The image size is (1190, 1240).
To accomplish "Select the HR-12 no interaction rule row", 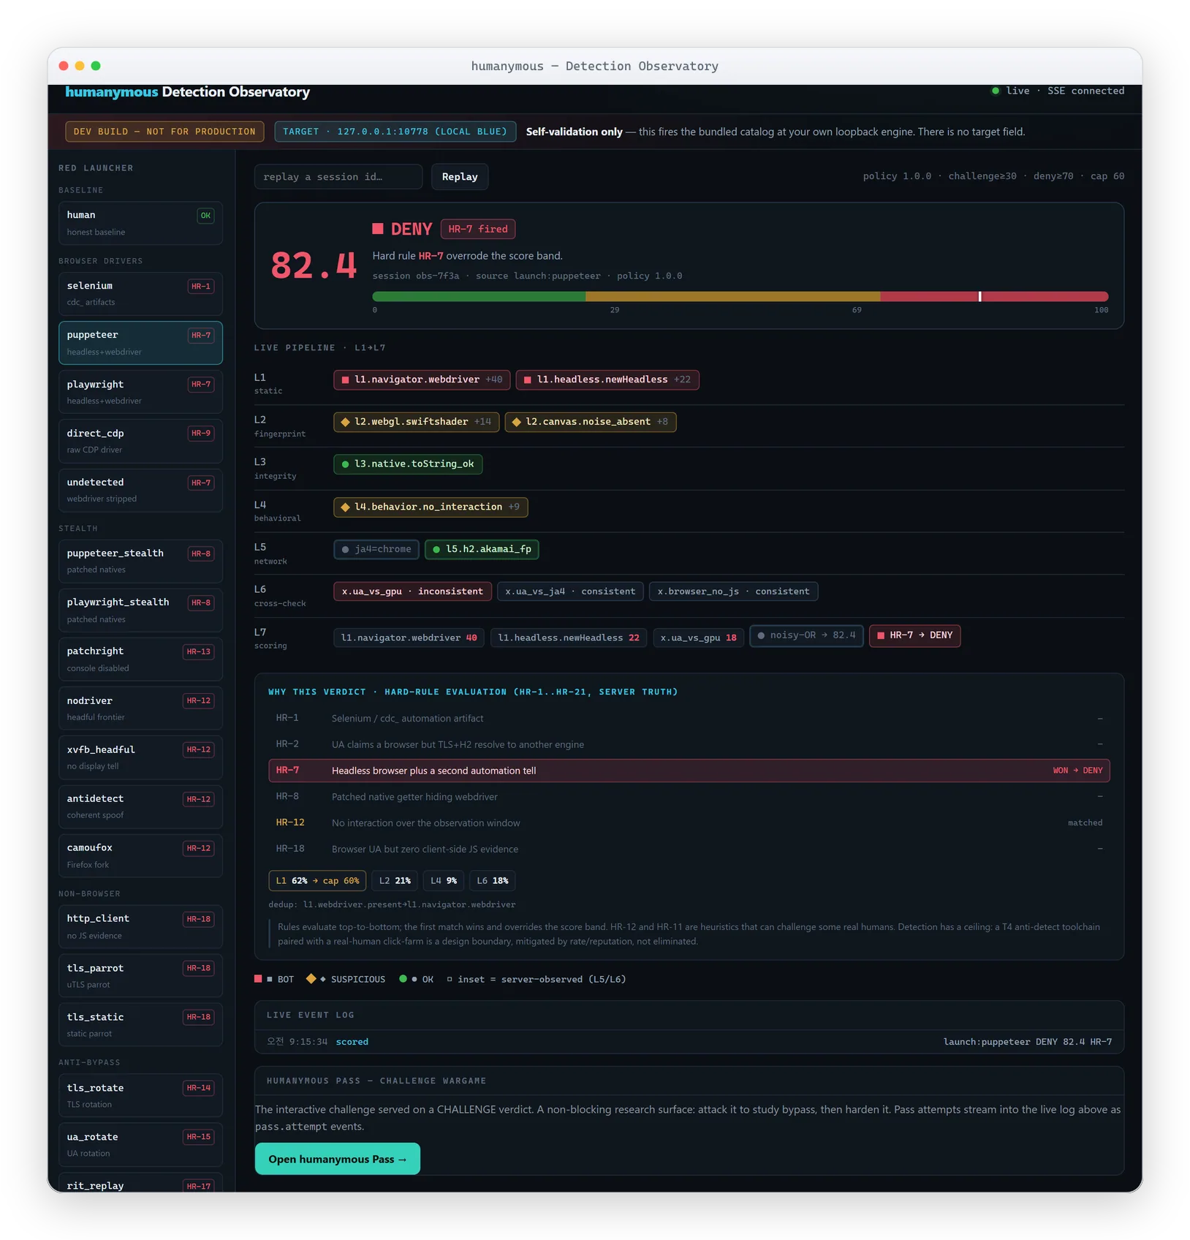I will pos(689,823).
